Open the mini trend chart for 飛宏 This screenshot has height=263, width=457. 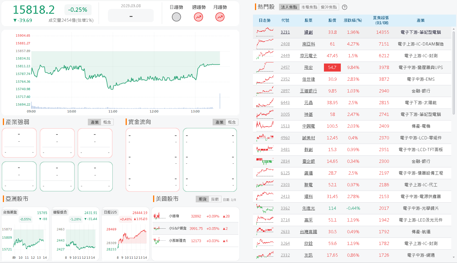click(265, 67)
